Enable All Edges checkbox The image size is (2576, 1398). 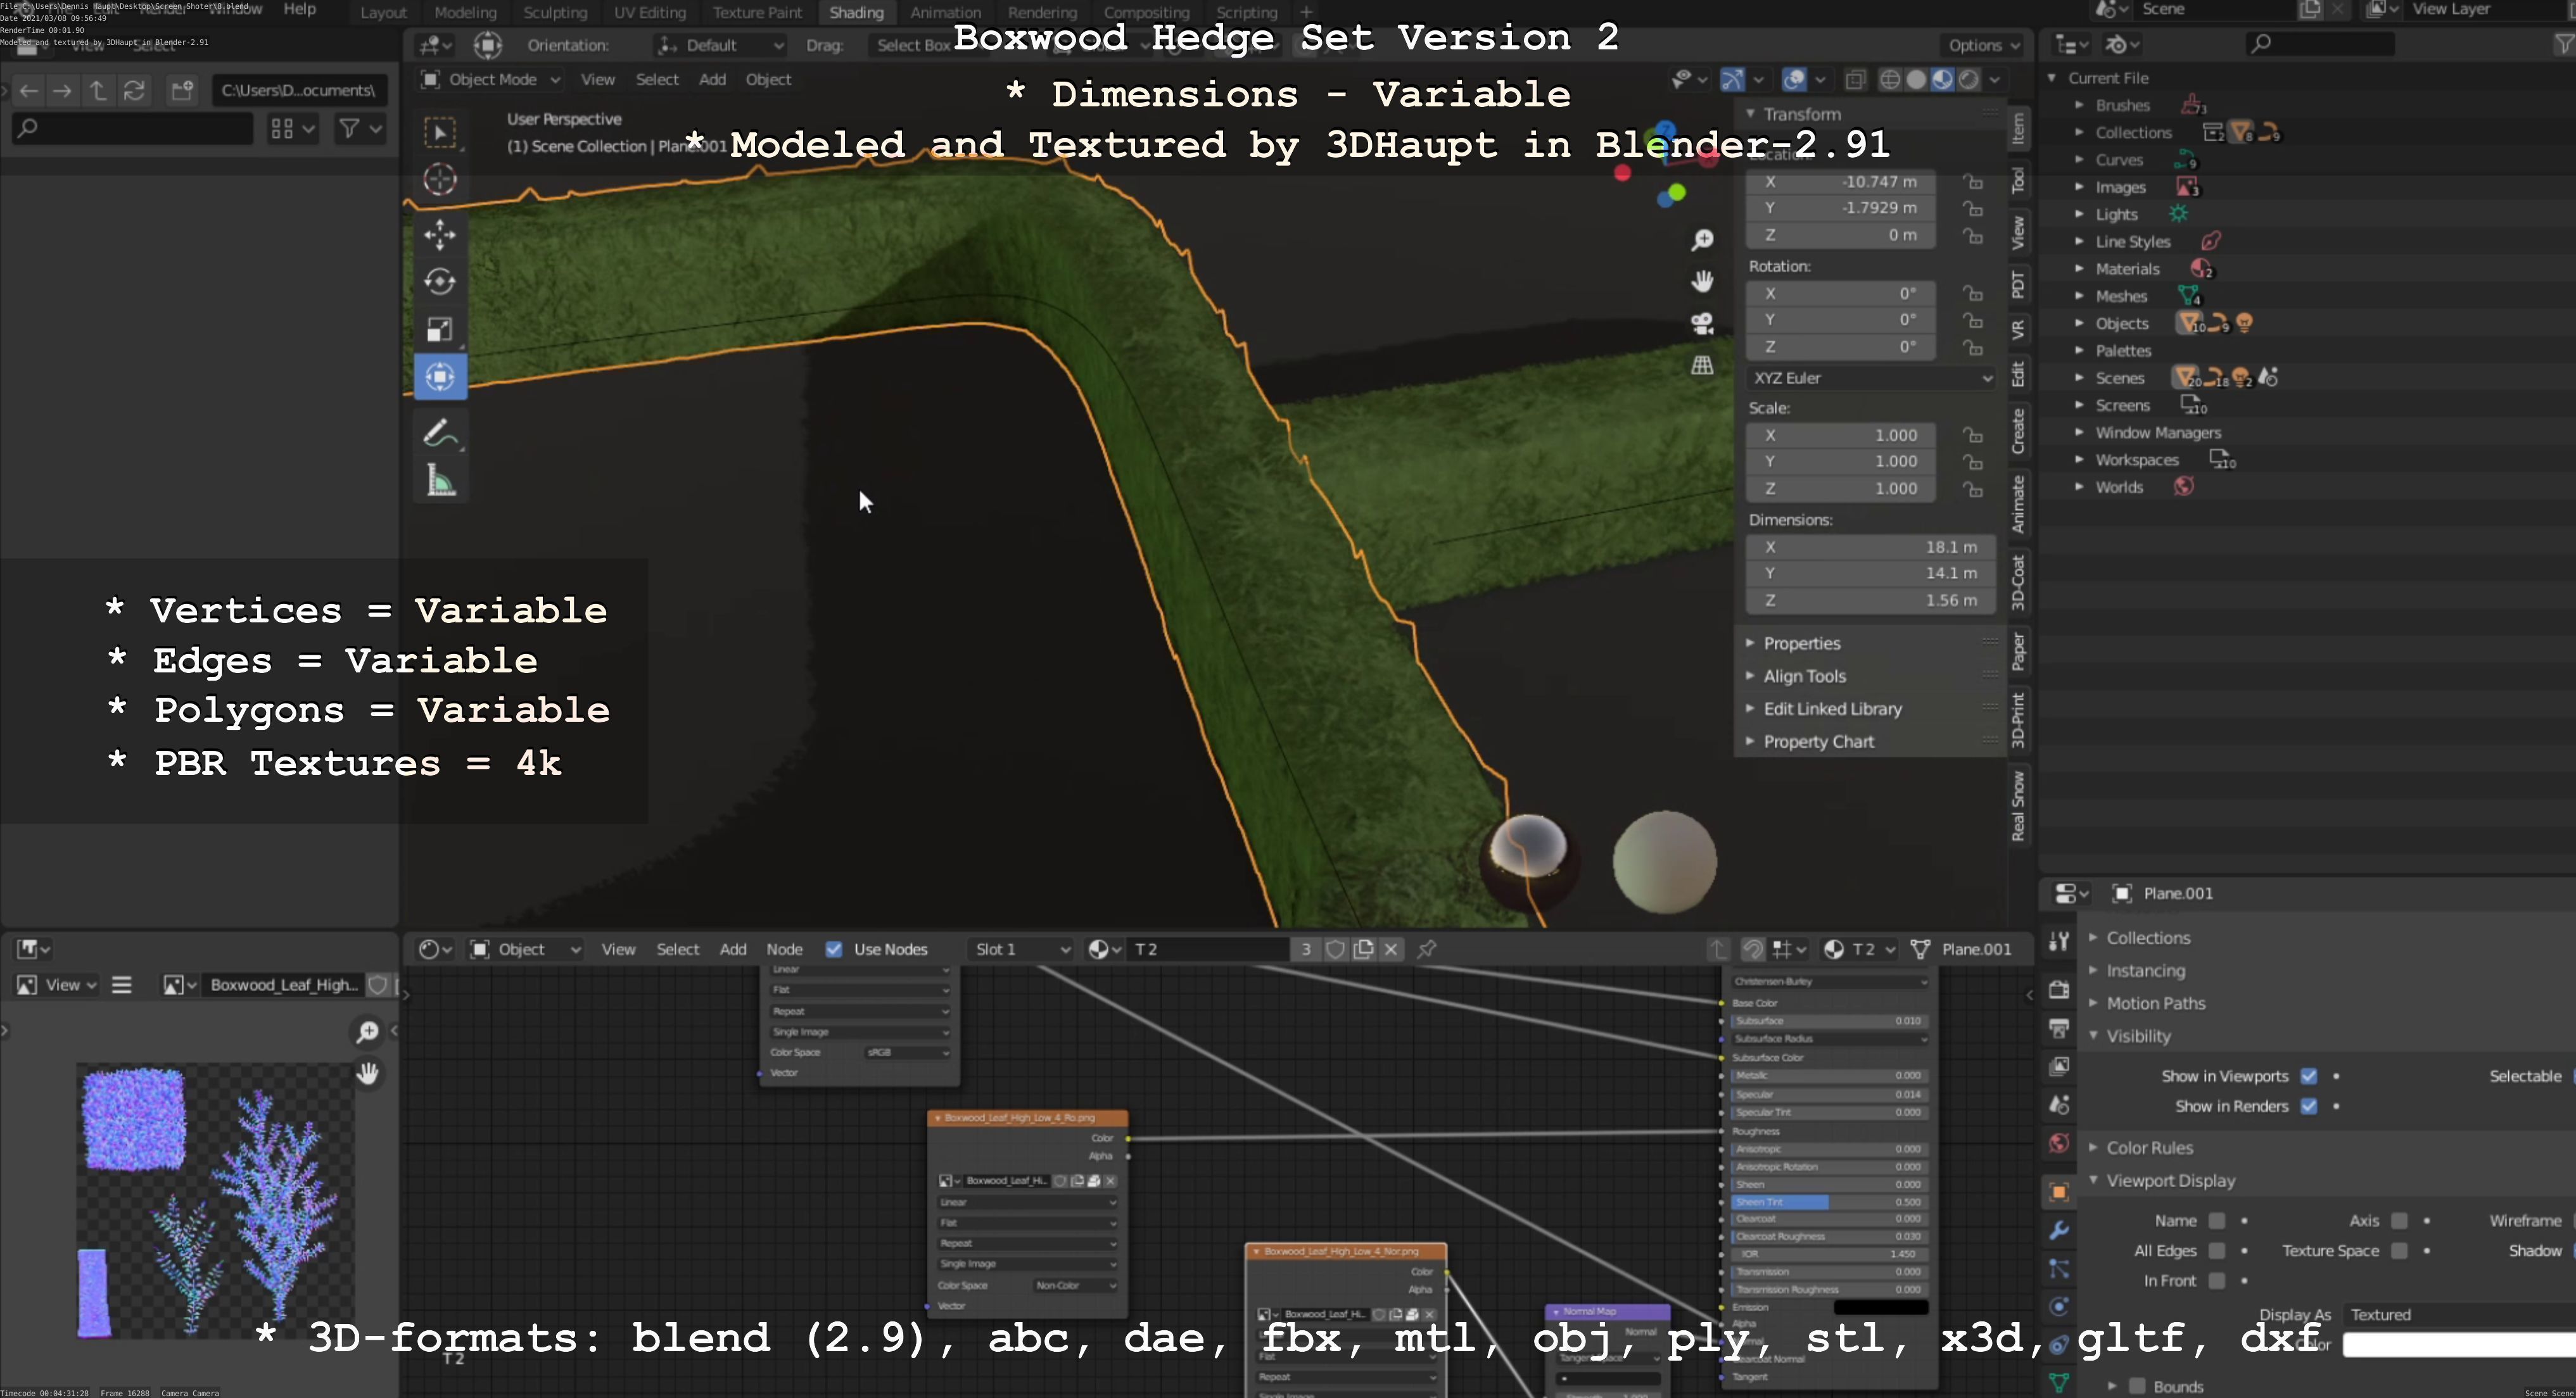click(2217, 1251)
